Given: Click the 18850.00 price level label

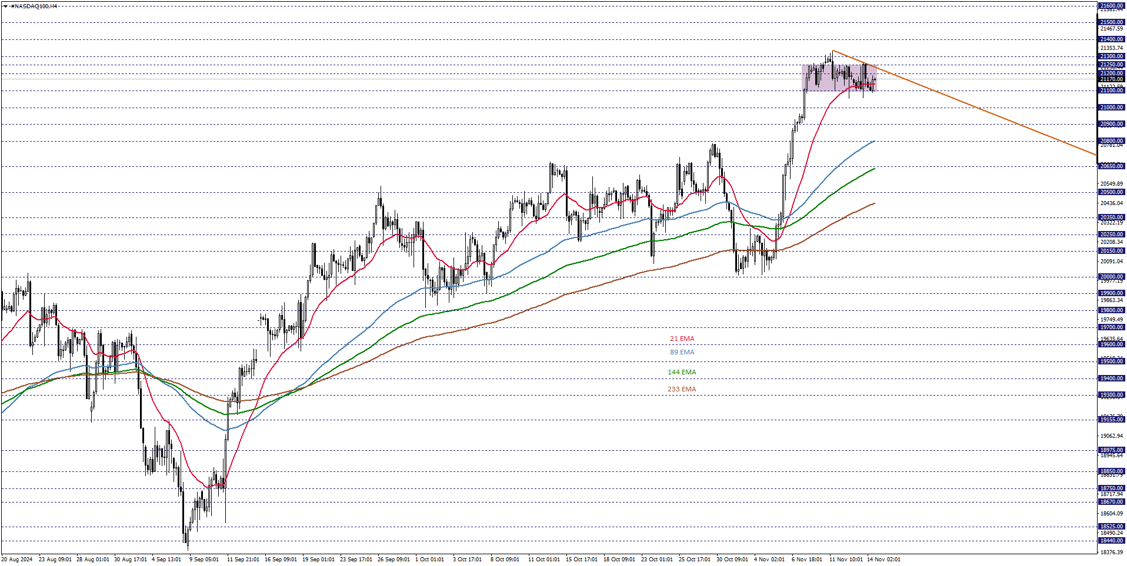Looking at the screenshot, I should tap(1111, 471).
